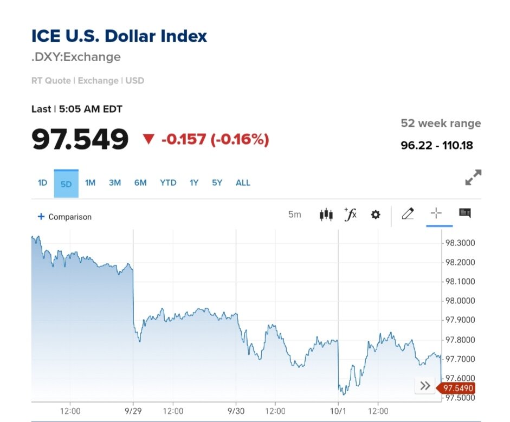Screen dimensions: 510x422
Task: Click the 97.5490 current price tag
Action: point(457,388)
